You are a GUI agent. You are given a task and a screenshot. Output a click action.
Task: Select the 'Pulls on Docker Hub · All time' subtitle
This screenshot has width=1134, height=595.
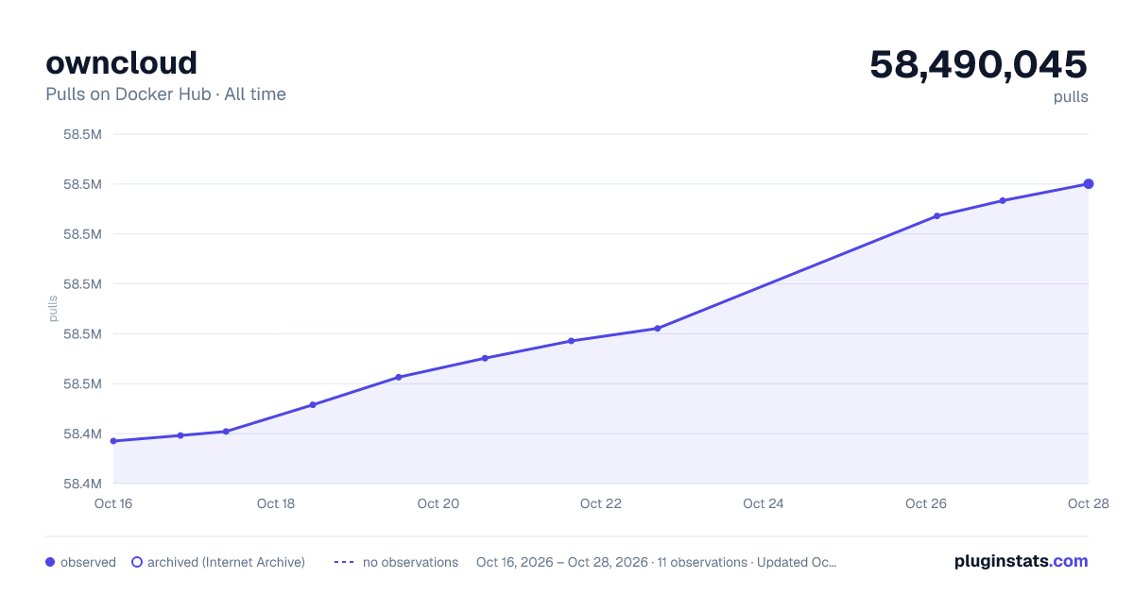pyautogui.click(x=165, y=94)
